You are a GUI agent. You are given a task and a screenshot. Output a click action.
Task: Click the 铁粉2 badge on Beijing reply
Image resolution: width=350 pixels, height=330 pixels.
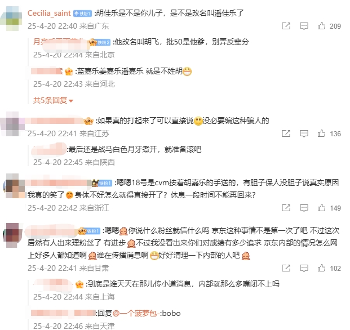[103, 42]
